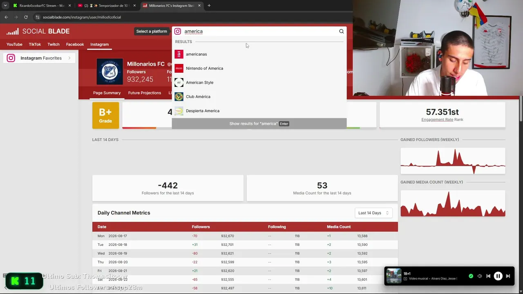Switch to the Temporizador de 10 browser tab
Viewport: 523px width, 294px height.
click(107, 6)
